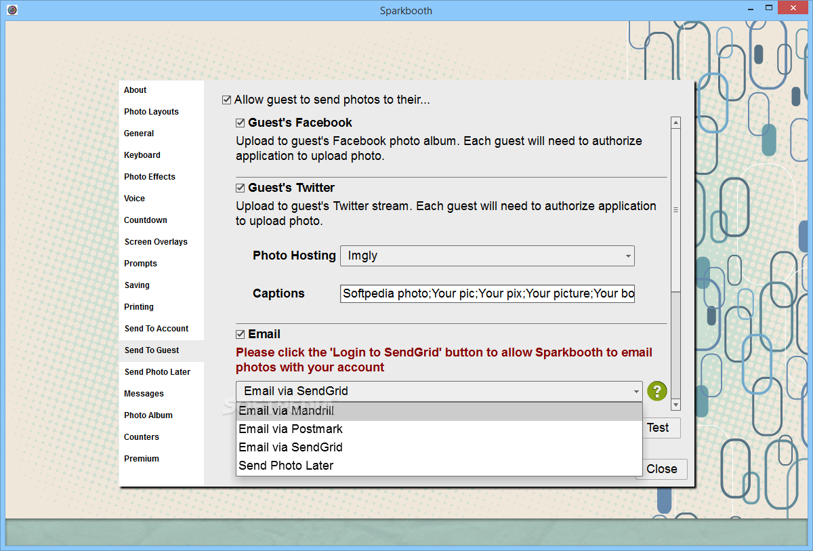Screen dimensions: 813x551
Task: Open the Photo Layouts settings tab
Action: coord(161,112)
